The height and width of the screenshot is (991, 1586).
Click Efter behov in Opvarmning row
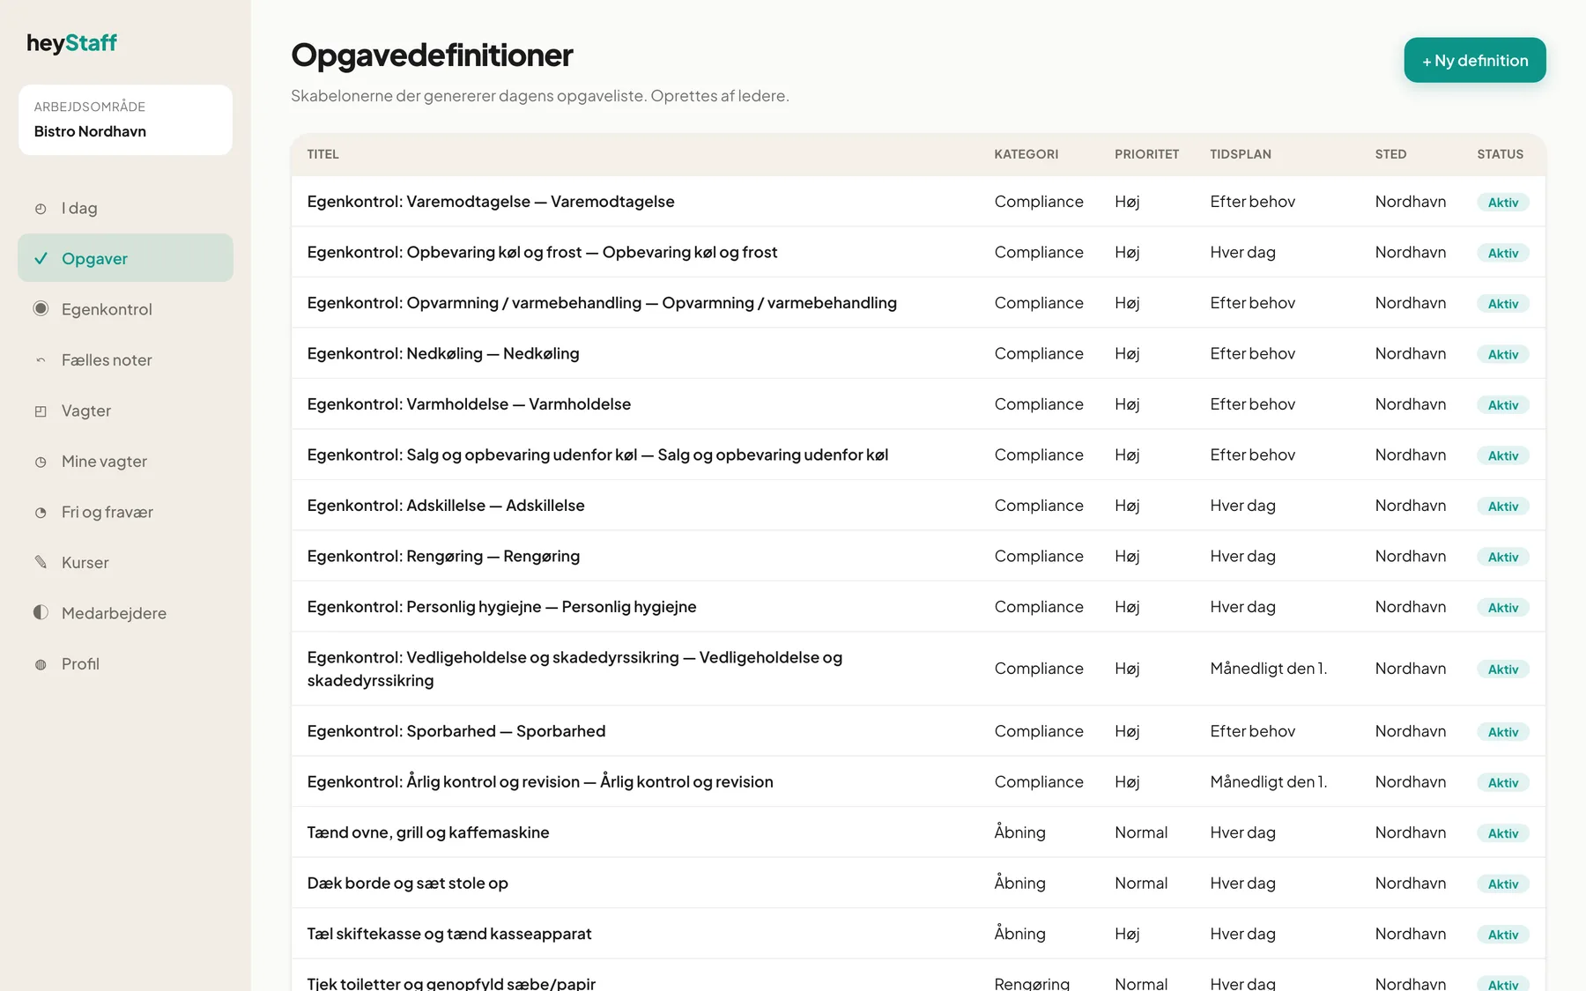click(1252, 303)
